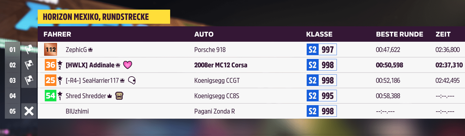
Task: Click the X did-not-finish icon for BlUzhimi
Action: tap(29, 111)
